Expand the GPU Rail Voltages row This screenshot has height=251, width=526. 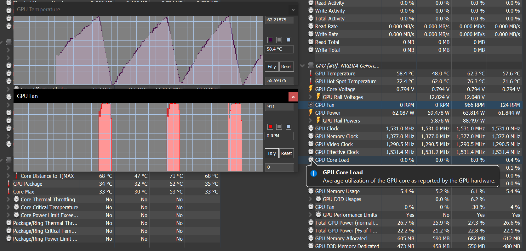click(310, 97)
